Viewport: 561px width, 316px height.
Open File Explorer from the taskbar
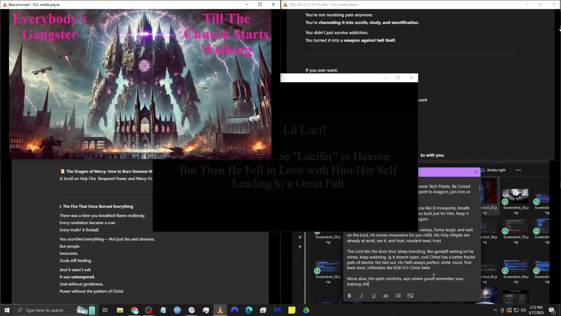click(120, 310)
